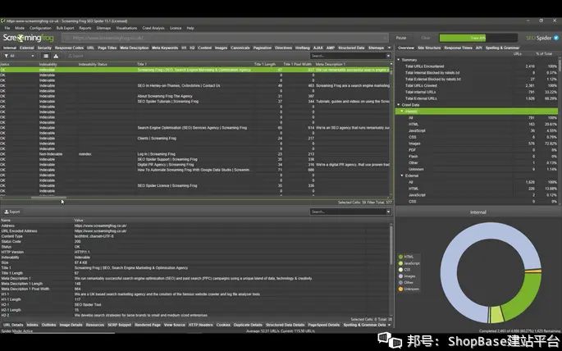Image resolution: width=562 pixels, height=351 pixels.
Task: Collapse the Crawl Data tree section
Action: pyautogui.click(x=398, y=105)
